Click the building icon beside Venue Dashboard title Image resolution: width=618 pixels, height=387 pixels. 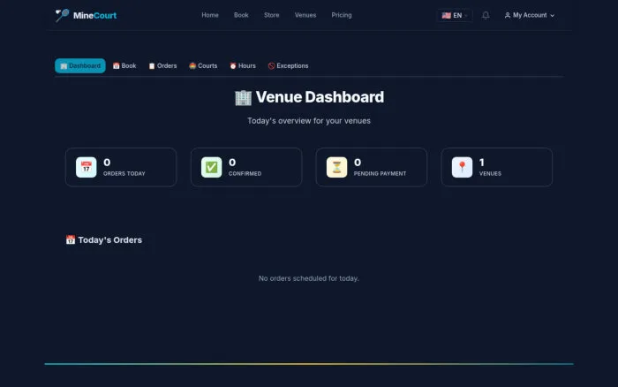click(x=243, y=97)
